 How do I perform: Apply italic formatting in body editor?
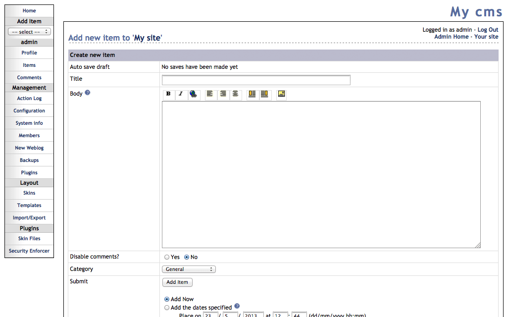[181, 94]
